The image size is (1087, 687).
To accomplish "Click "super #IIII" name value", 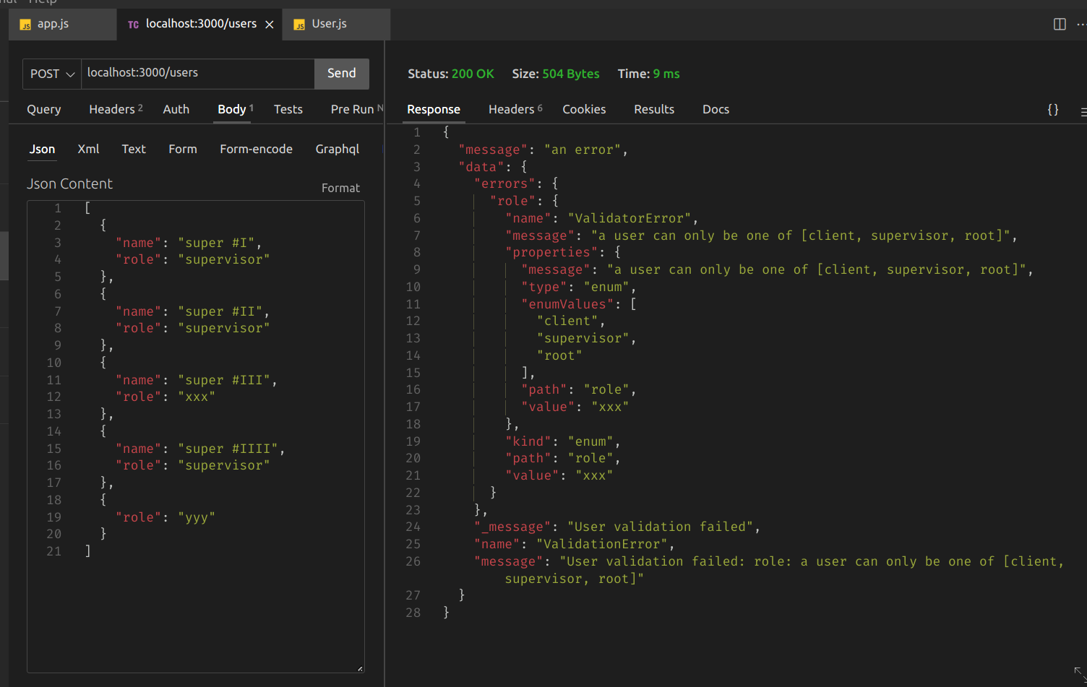I will pos(228,449).
